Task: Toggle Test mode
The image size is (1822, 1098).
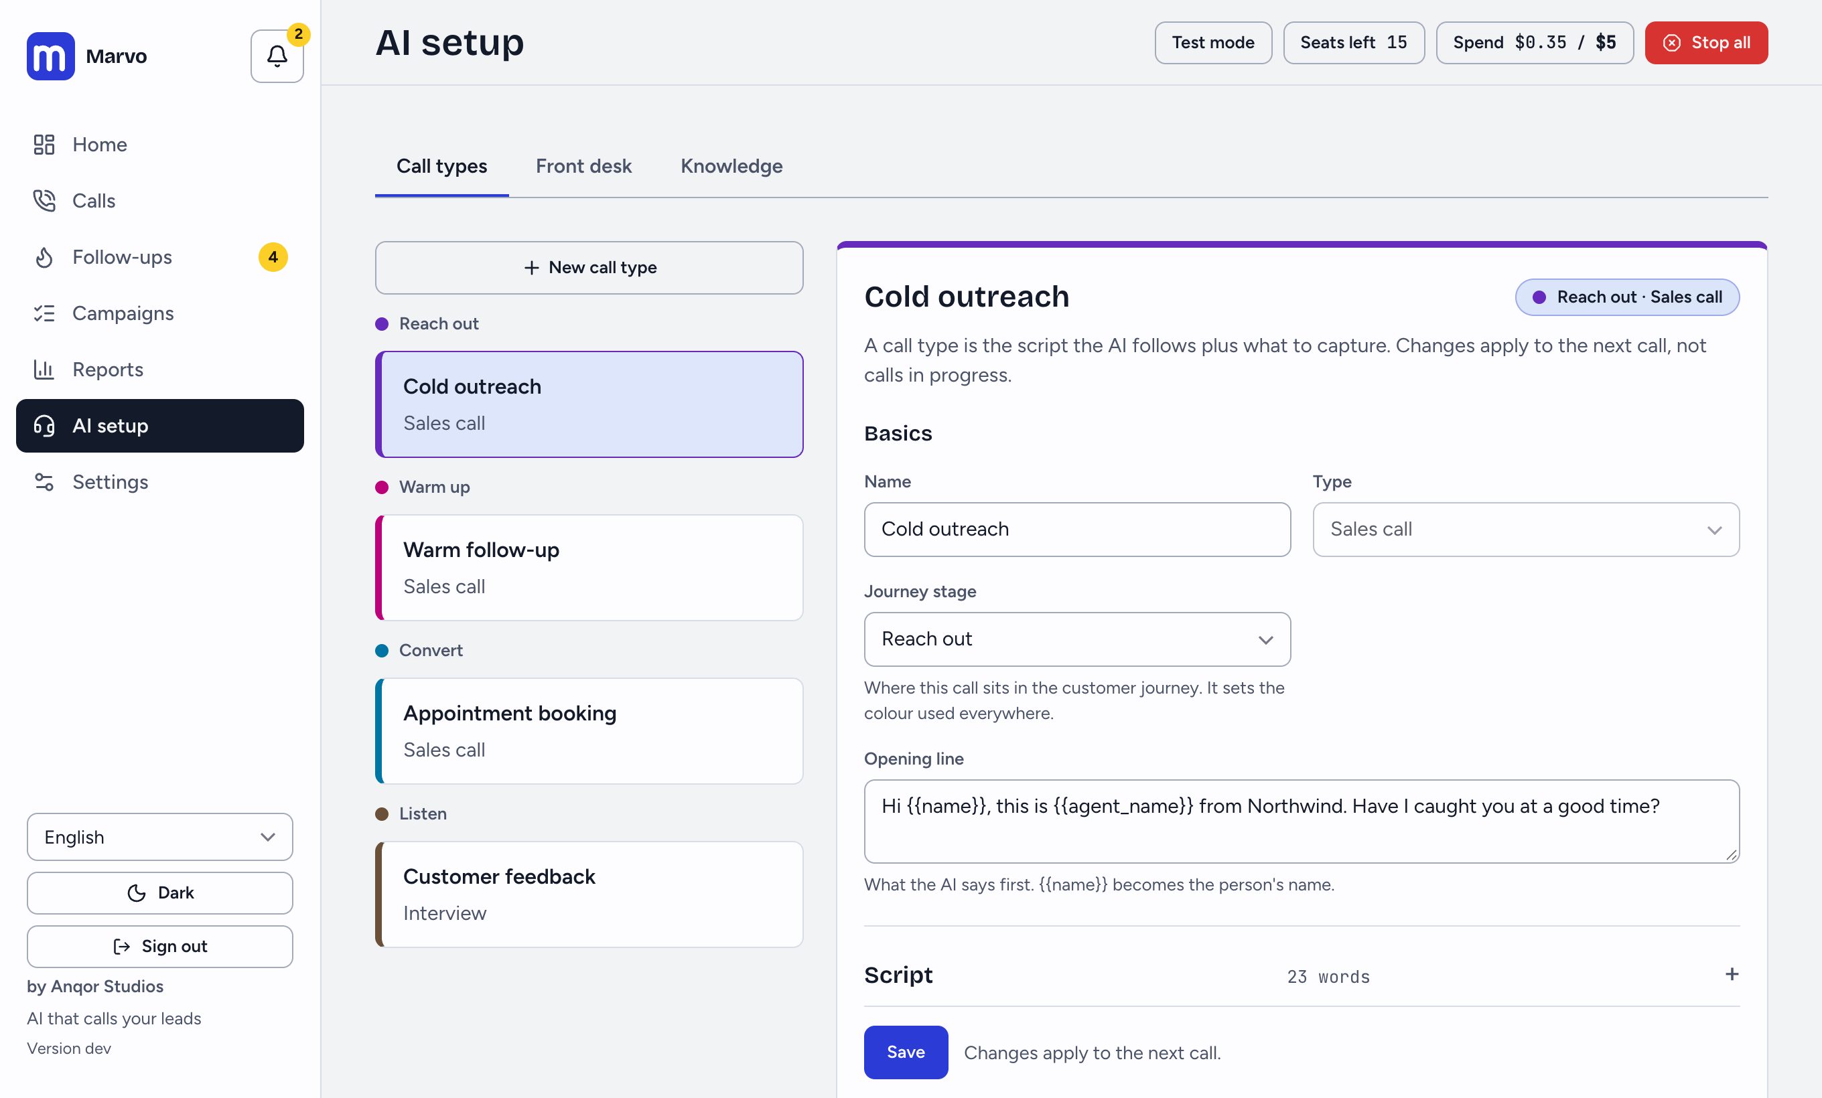Action: coord(1212,43)
